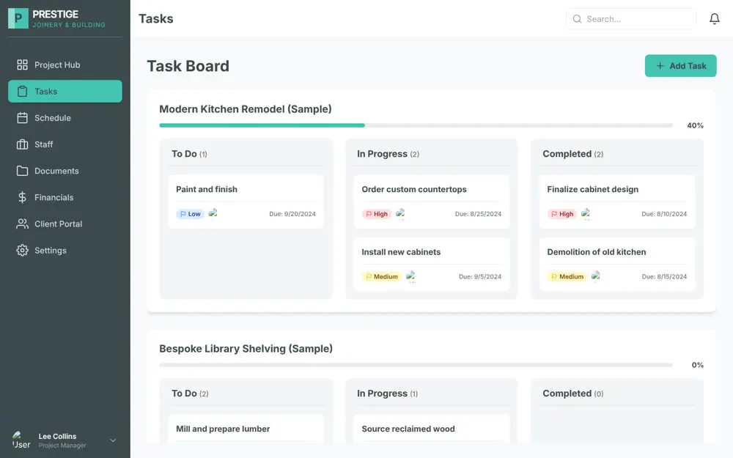Expand the Lee Collins user menu chevron
The width and height of the screenshot is (733, 458).
(113, 440)
